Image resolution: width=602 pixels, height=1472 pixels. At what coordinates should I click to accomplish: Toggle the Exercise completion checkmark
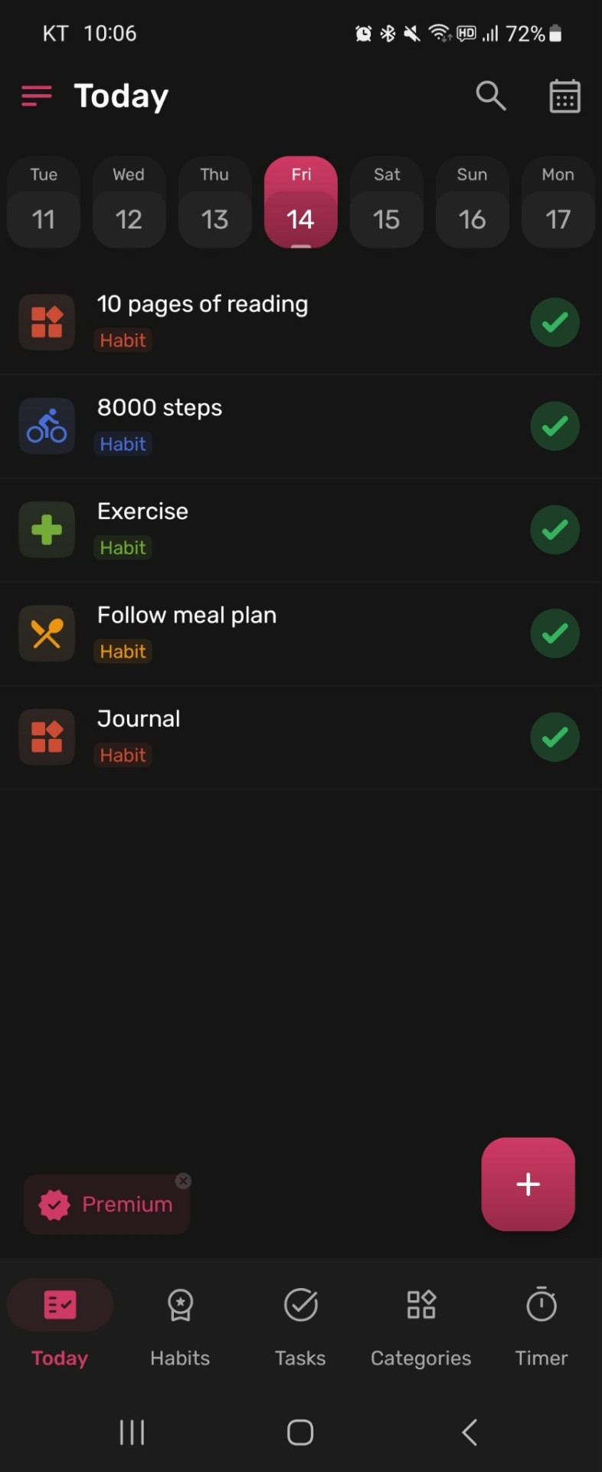pyautogui.click(x=555, y=530)
